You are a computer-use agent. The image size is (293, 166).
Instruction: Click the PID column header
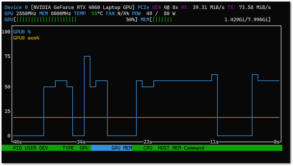point(17,148)
